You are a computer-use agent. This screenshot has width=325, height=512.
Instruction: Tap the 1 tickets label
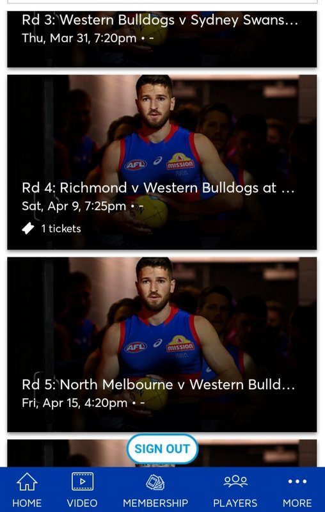click(61, 228)
